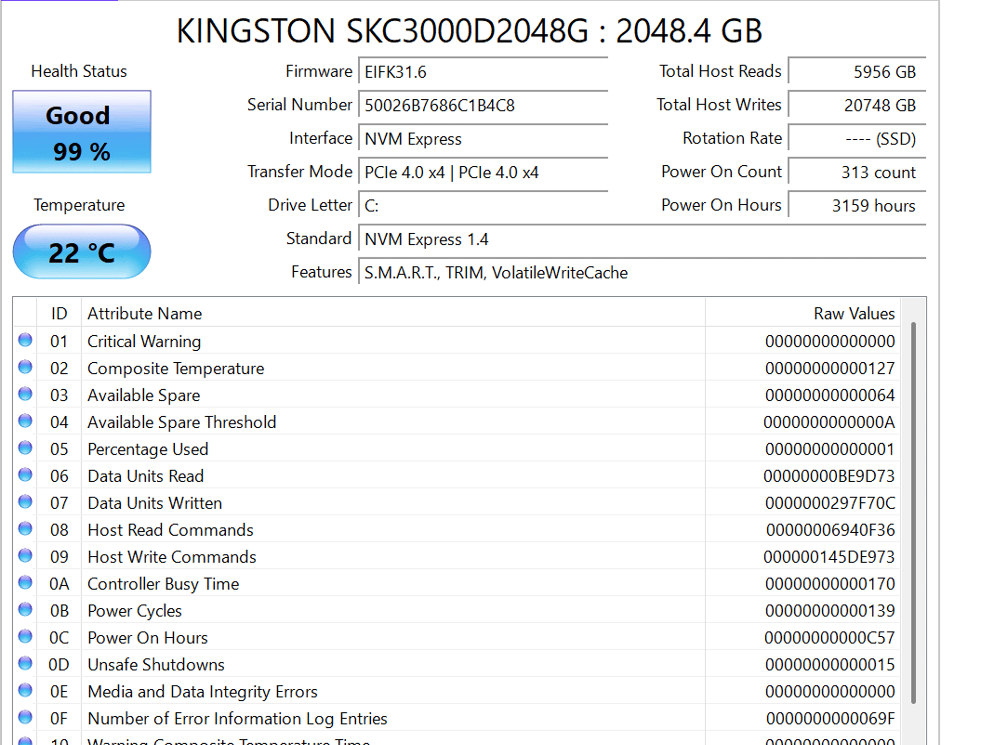This screenshot has height=745, width=994.
Task: Select the Available Spare Threshold attribute name
Action: (182, 422)
